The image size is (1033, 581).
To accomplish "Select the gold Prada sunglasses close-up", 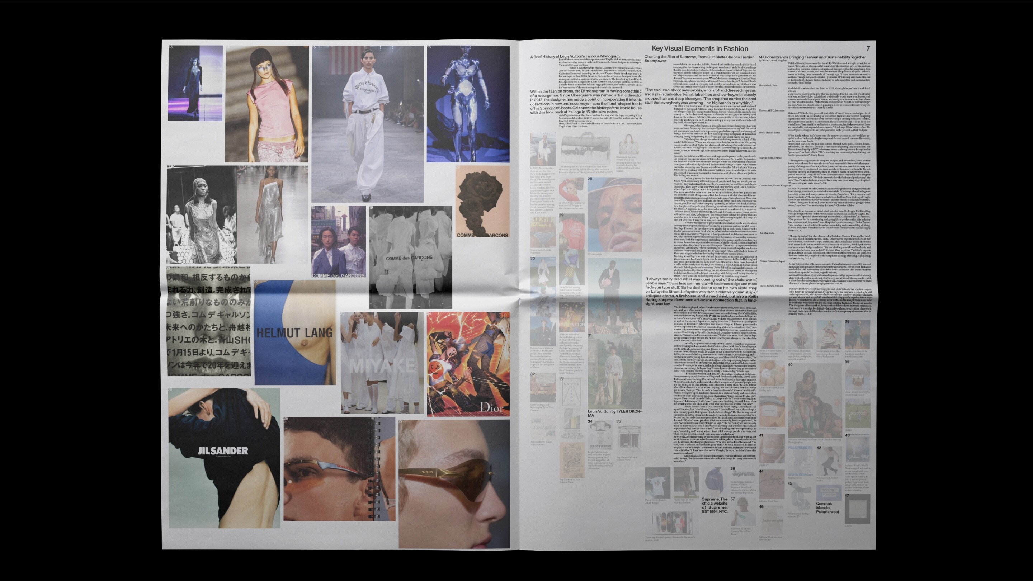I will point(453,483).
